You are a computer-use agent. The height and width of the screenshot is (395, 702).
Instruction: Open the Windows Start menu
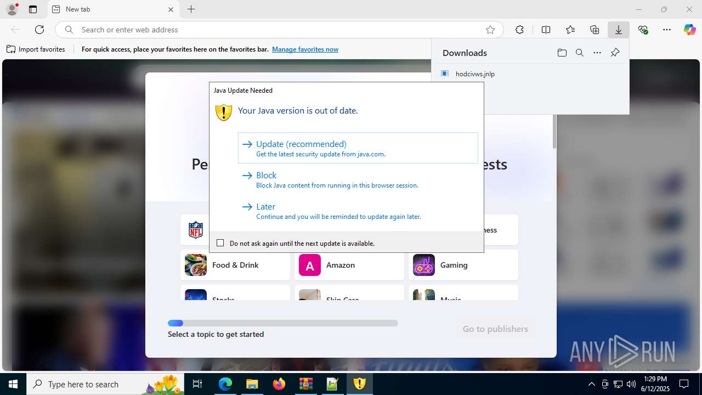[13, 384]
